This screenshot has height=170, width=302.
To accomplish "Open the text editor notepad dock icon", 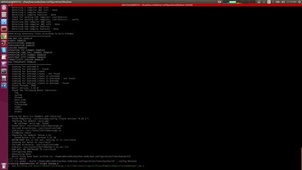I will point(4,57).
